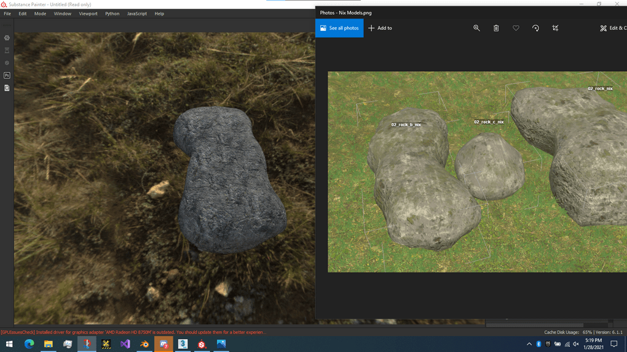
Task: Open the Viewport menu
Action: tap(88, 13)
